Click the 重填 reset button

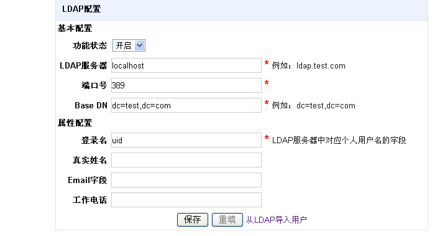click(227, 220)
